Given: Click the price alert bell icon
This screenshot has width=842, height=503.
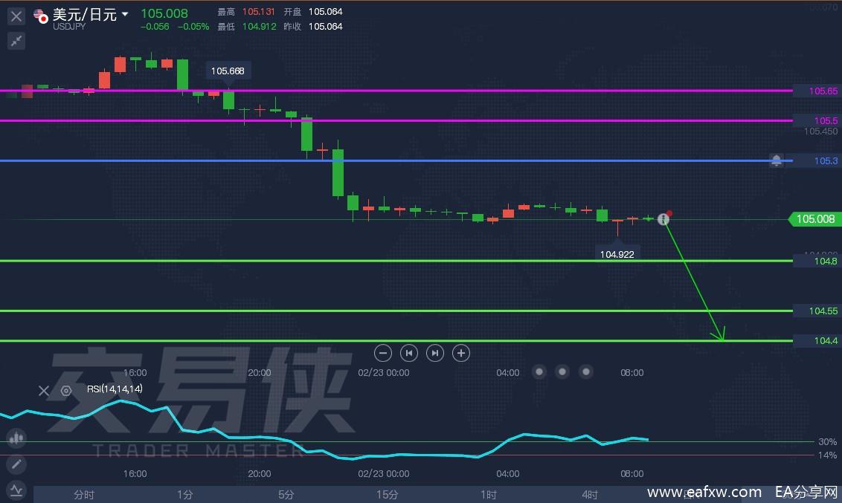Looking at the screenshot, I should [776, 160].
